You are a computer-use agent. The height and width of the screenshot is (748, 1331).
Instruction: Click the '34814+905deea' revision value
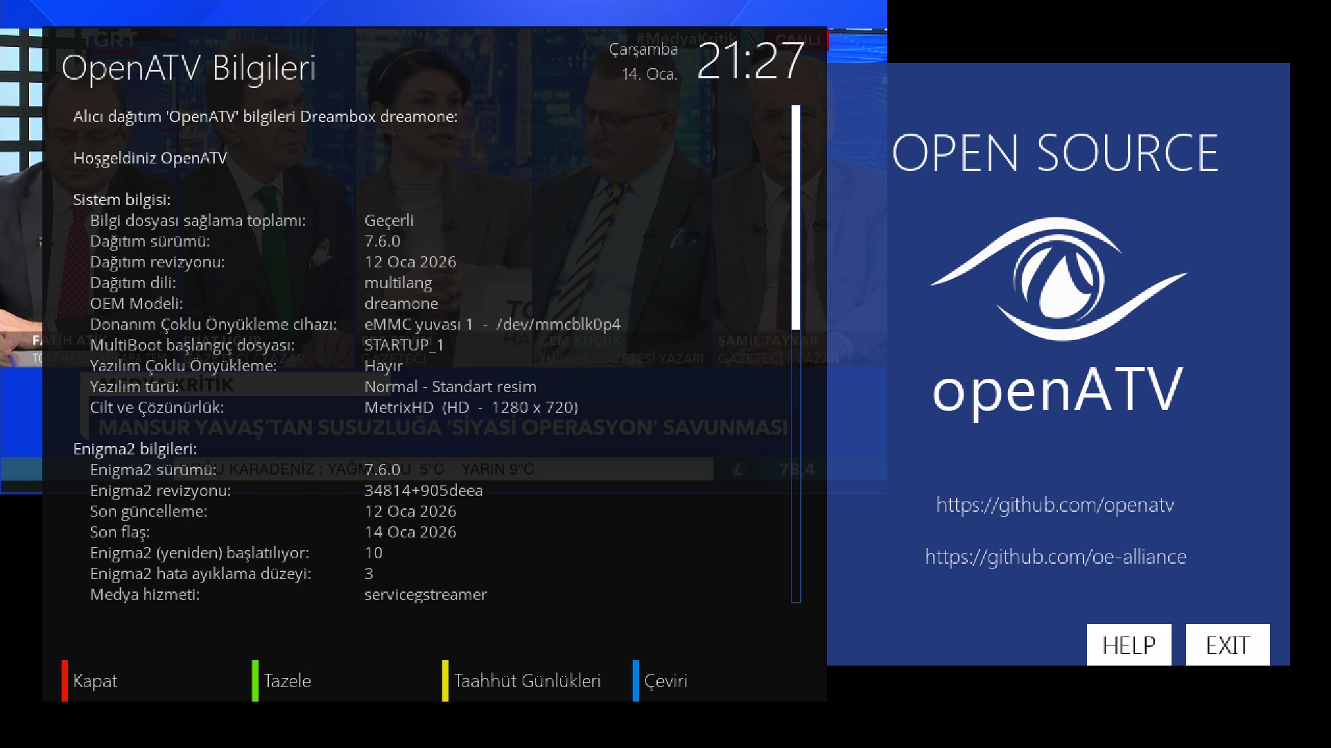point(424,491)
